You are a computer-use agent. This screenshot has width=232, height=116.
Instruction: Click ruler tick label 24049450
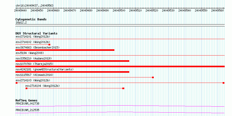click(x=37, y=10)
